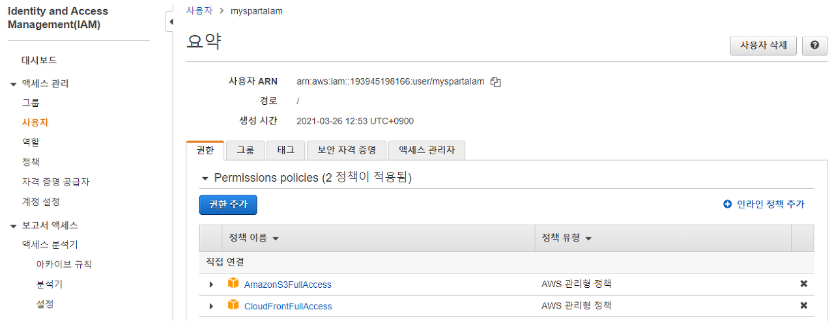Collapse the 보고서 액세스 sidebar section

pos(13,226)
